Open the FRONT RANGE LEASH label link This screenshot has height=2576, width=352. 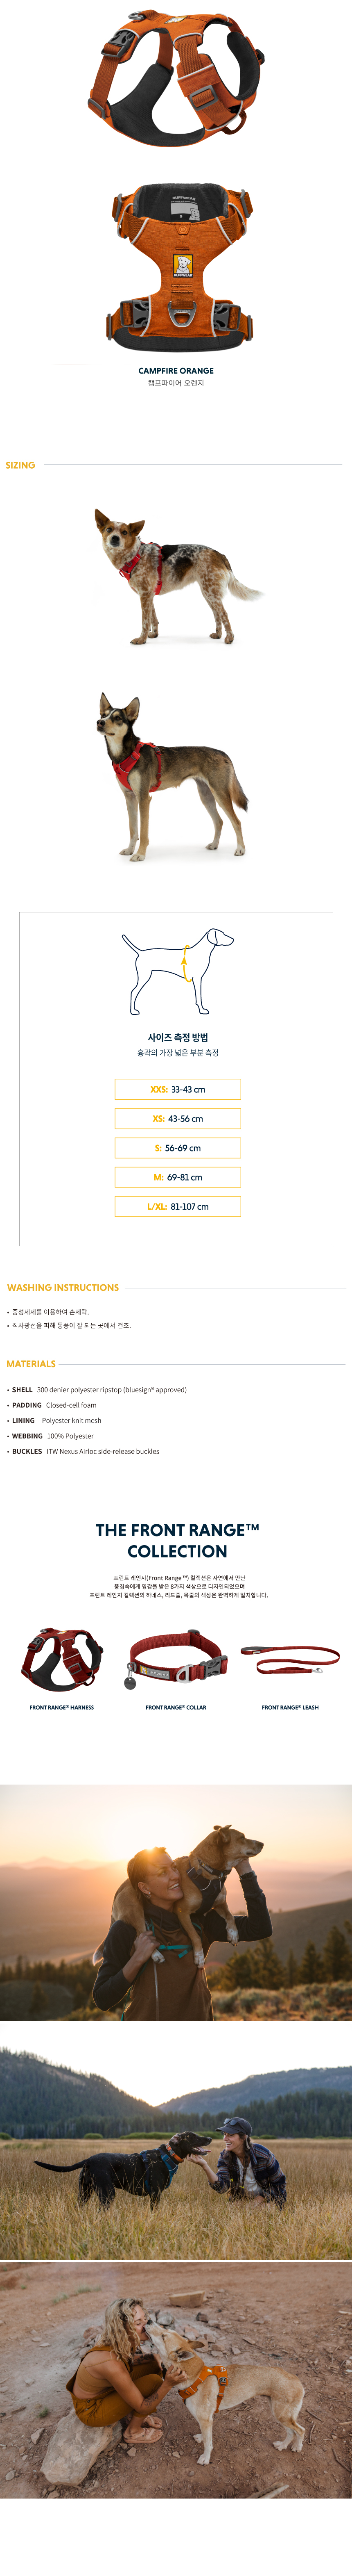click(290, 1708)
